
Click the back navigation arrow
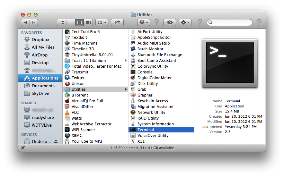[25, 22]
